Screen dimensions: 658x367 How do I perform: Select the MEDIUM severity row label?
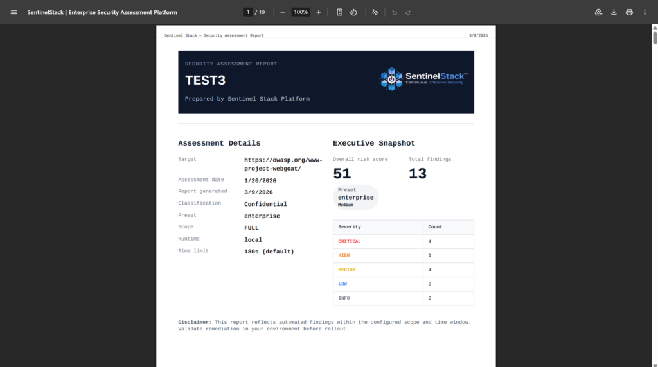(x=346, y=269)
